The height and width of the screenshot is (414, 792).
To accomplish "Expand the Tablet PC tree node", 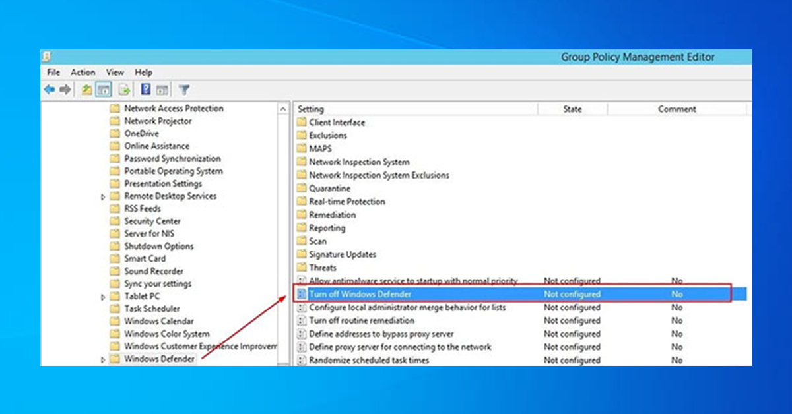I will coord(102,296).
